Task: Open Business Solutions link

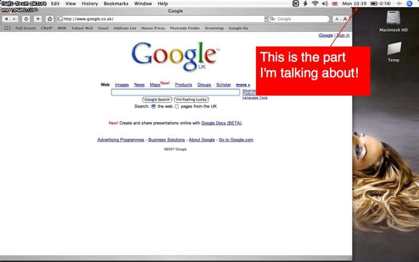Action: pyautogui.click(x=167, y=139)
